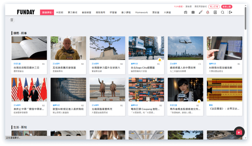Click the bell badge on the Sogo City card
The width and height of the screenshot is (252, 146).
160,60
